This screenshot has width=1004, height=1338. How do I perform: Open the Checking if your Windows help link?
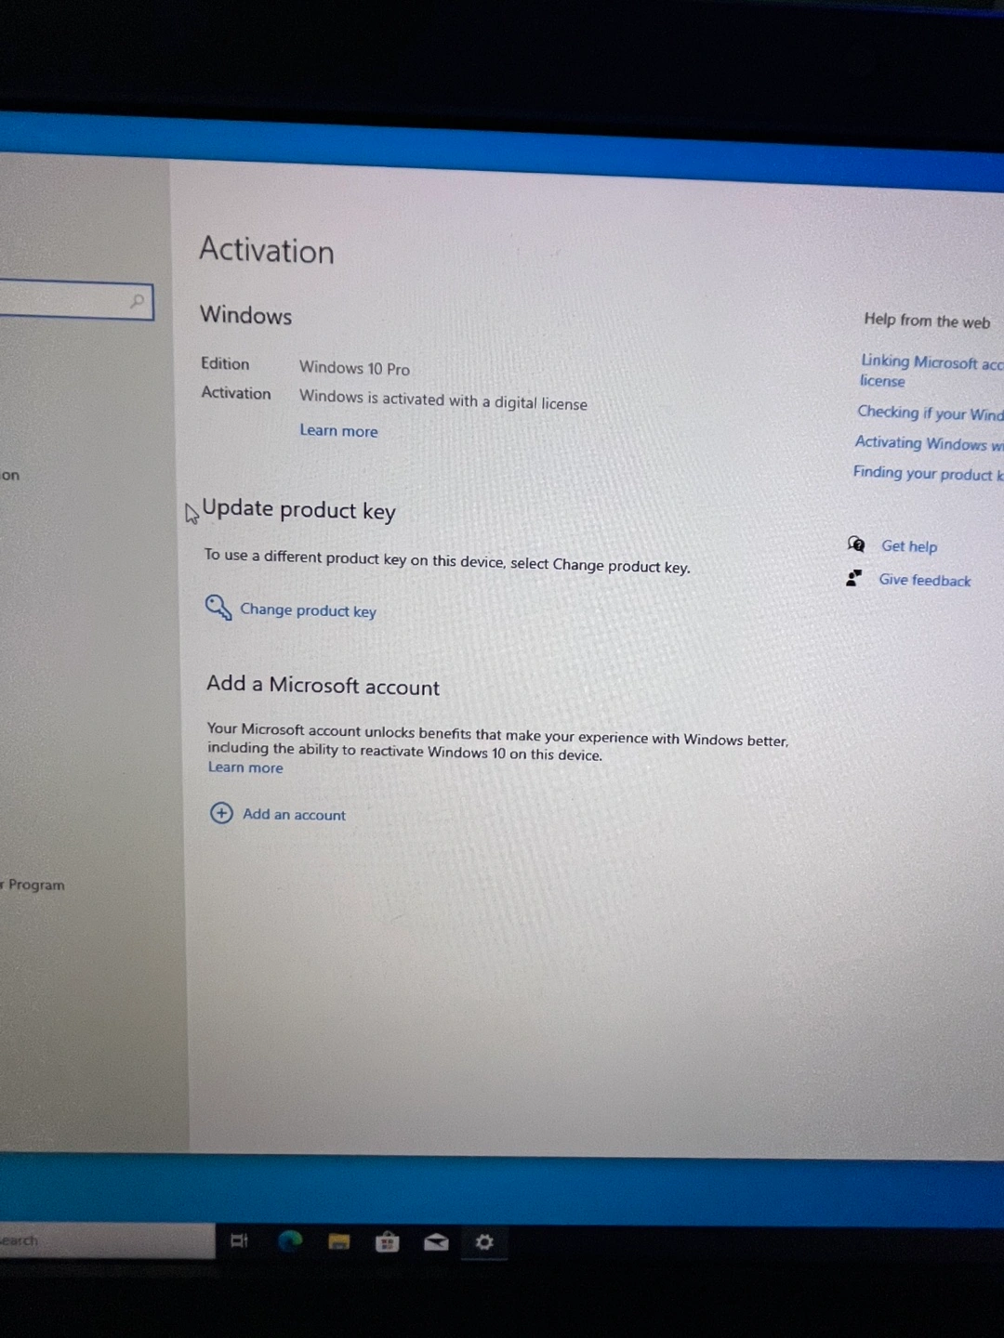930,413
